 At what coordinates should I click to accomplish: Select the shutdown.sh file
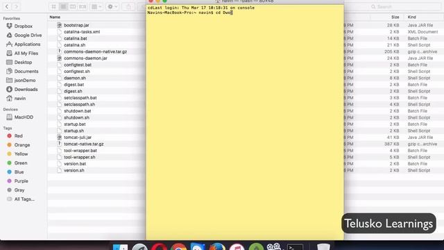76,117
